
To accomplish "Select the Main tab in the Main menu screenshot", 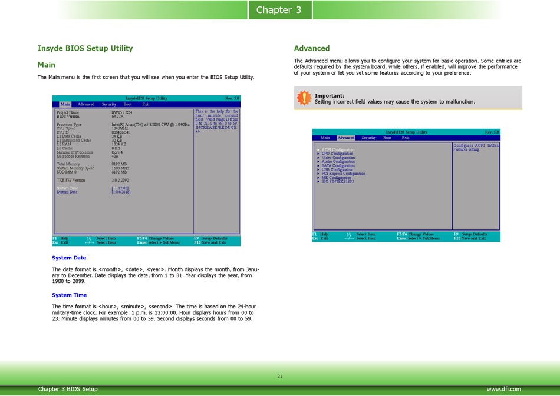I will coord(65,104).
